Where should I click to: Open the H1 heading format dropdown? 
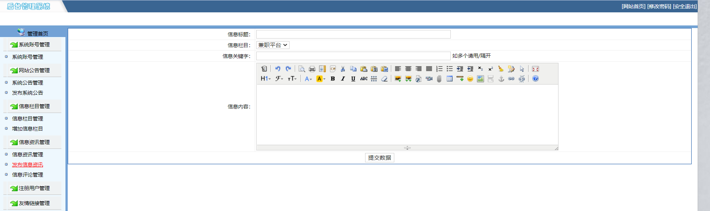265,79
